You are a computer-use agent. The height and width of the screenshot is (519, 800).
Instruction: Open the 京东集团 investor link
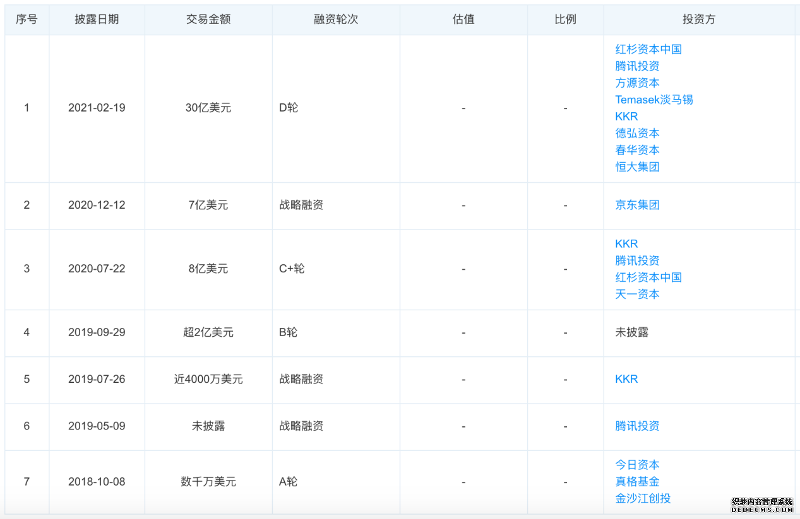click(x=637, y=205)
